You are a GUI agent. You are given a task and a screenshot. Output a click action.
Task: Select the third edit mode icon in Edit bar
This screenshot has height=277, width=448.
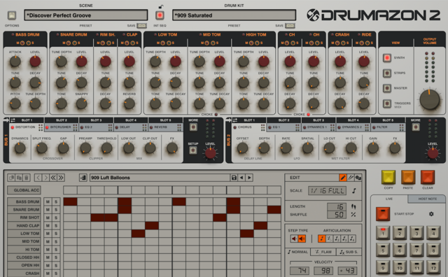tap(358, 178)
